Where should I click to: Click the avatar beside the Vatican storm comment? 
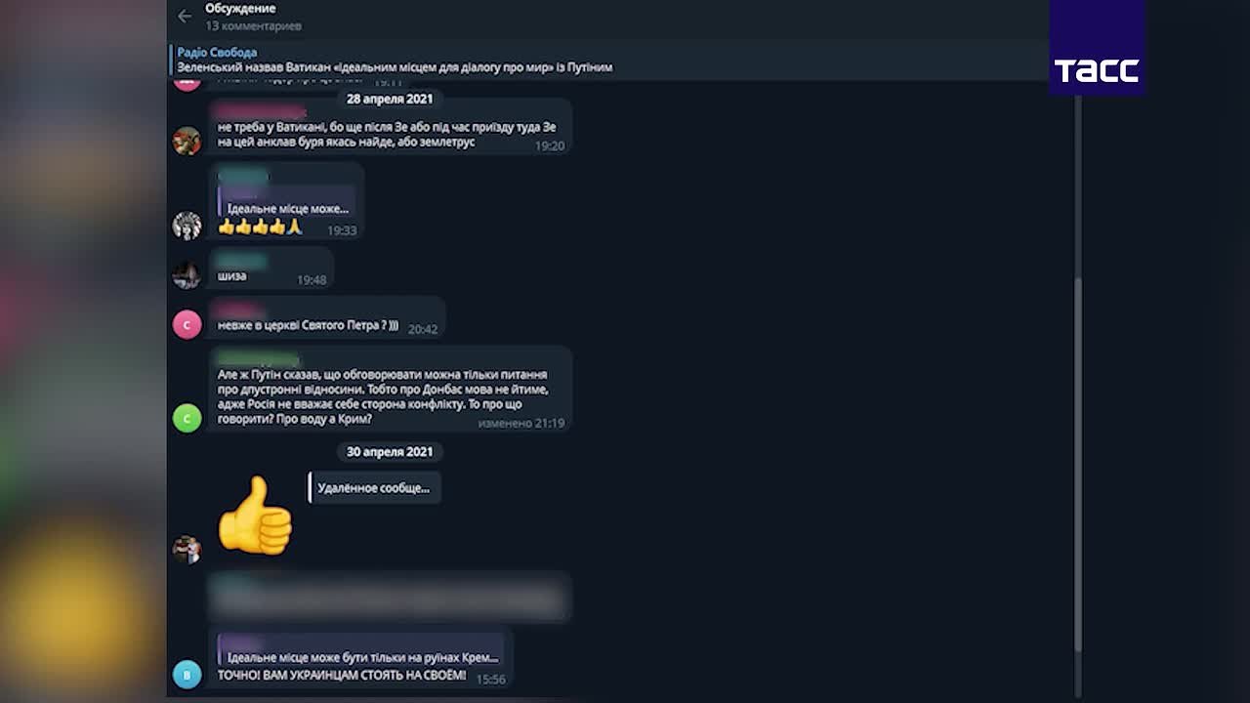tap(187, 141)
